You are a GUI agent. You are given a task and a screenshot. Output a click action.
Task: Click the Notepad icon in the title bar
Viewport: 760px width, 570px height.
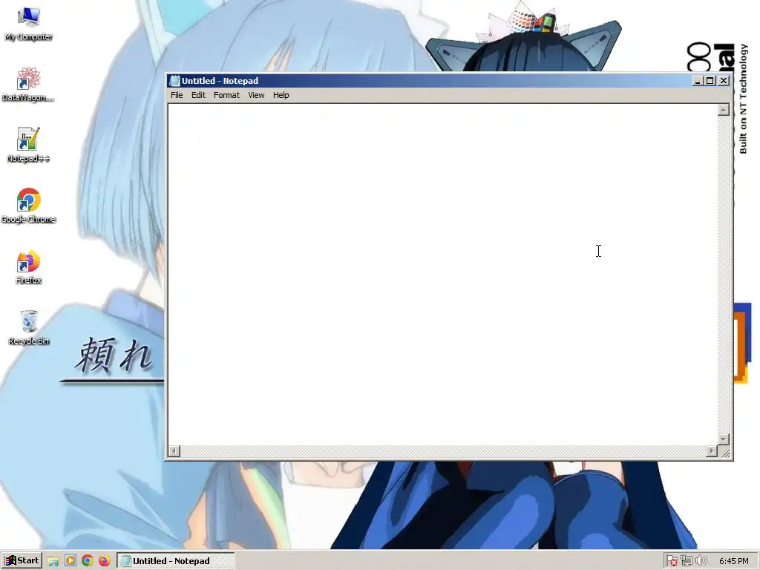pyautogui.click(x=174, y=81)
